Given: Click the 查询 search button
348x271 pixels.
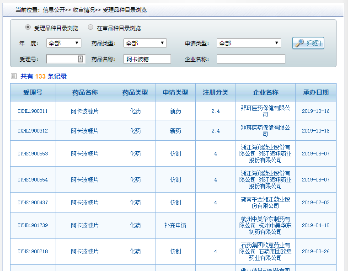Looking at the screenshot, I should pyautogui.click(x=308, y=43).
